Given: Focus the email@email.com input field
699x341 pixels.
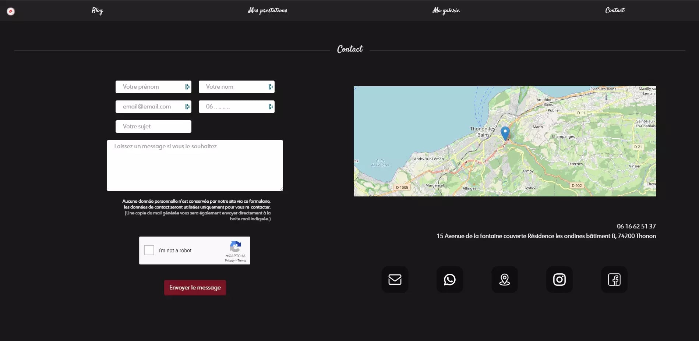Looking at the screenshot, I should [x=149, y=107].
